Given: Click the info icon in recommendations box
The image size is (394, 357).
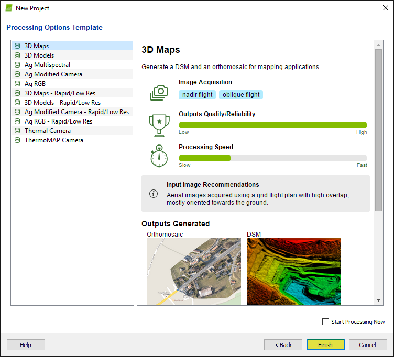Looking at the screenshot, I should (154, 193).
